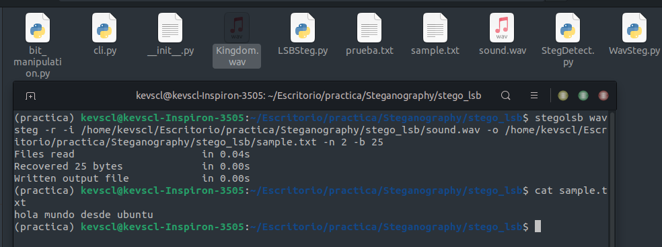
Task: Click the Kingdom.wav filename label
Action: (x=237, y=56)
